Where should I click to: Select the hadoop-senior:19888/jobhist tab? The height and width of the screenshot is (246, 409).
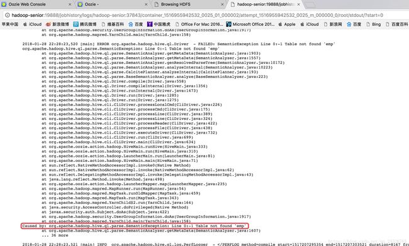tap(266, 4)
